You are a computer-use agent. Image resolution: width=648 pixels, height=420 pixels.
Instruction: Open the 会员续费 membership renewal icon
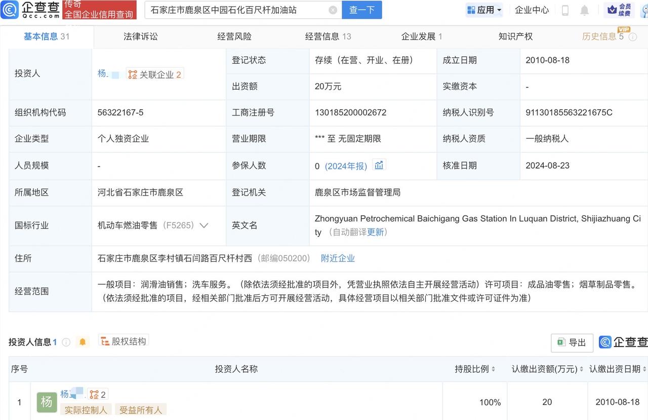tap(619, 10)
